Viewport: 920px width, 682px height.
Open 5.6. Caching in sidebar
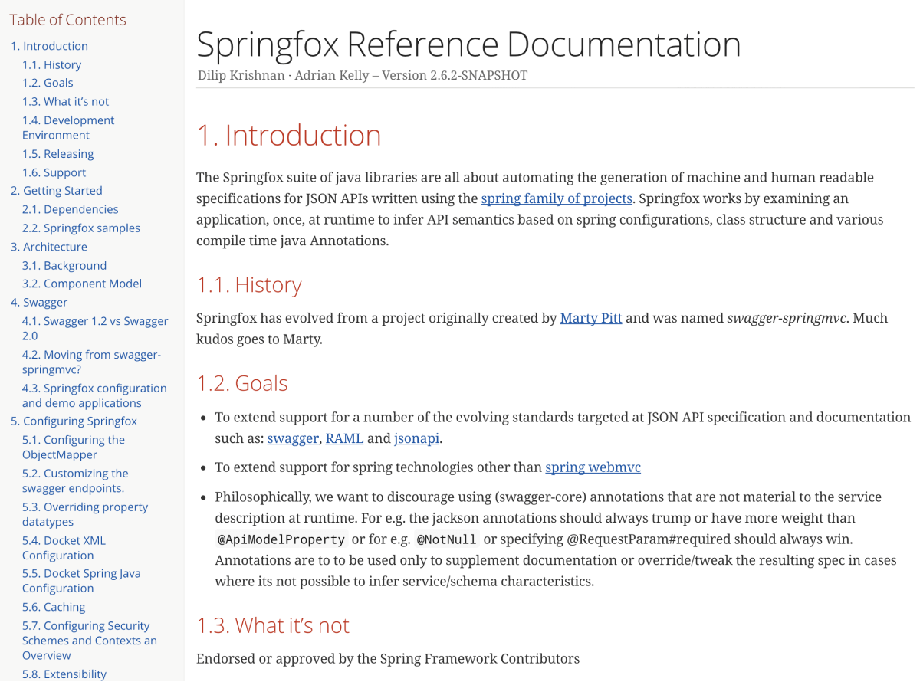[x=54, y=607]
